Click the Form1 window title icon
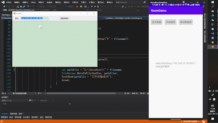218x123 pixels. [14, 13]
